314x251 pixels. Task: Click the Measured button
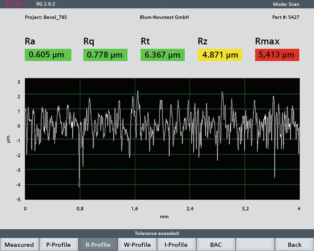(19, 245)
